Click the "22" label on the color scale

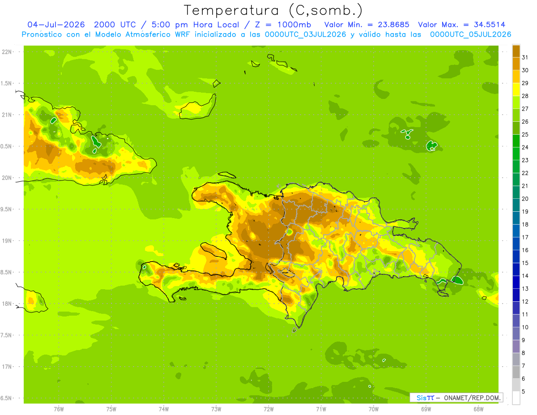(x=525, y=173)
